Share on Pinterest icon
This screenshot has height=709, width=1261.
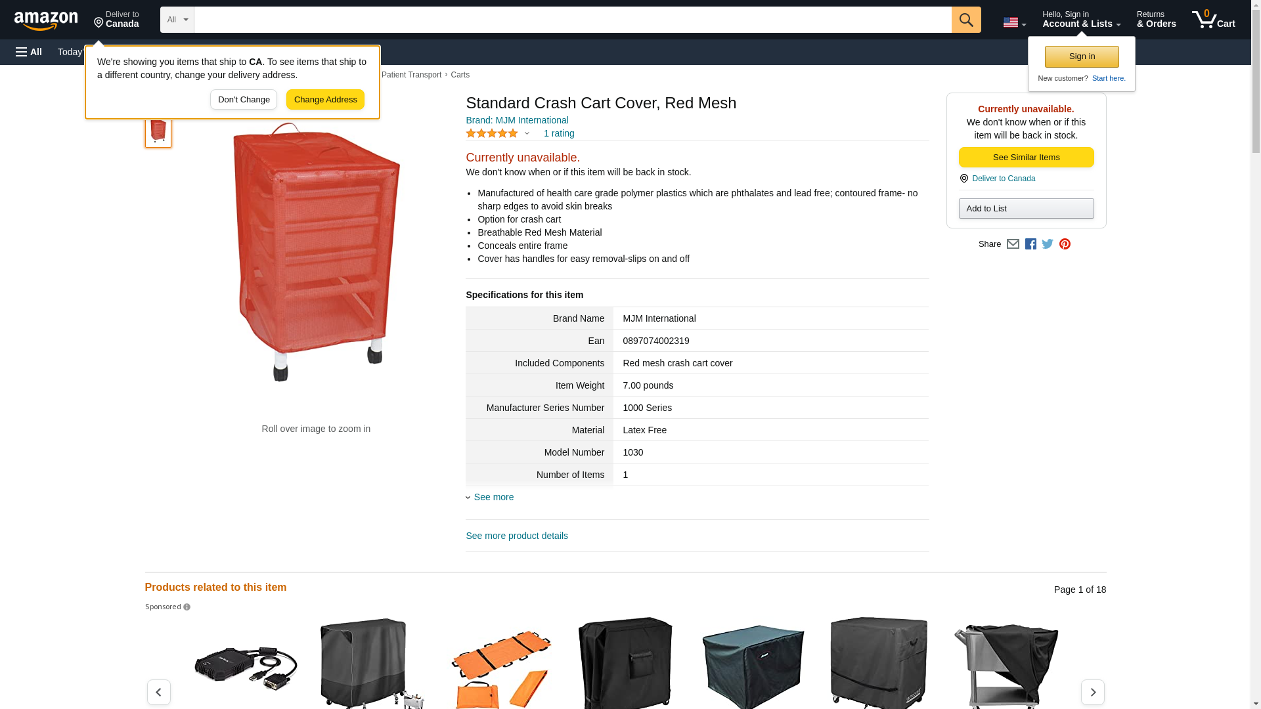[1065, 244]
